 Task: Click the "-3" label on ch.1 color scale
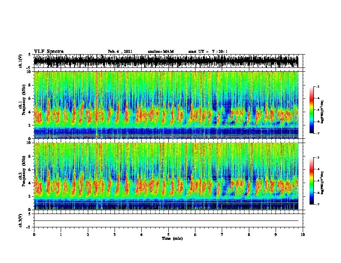[317, 86]
